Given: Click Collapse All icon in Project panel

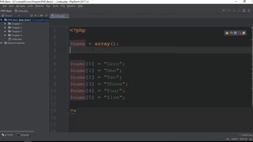Looking at the screenshot, I should pos(36,16).
